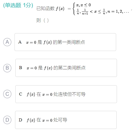Viewport: 139px width, 133px height.
Task: Pick the circled D radio option
Action: [7, 120]
